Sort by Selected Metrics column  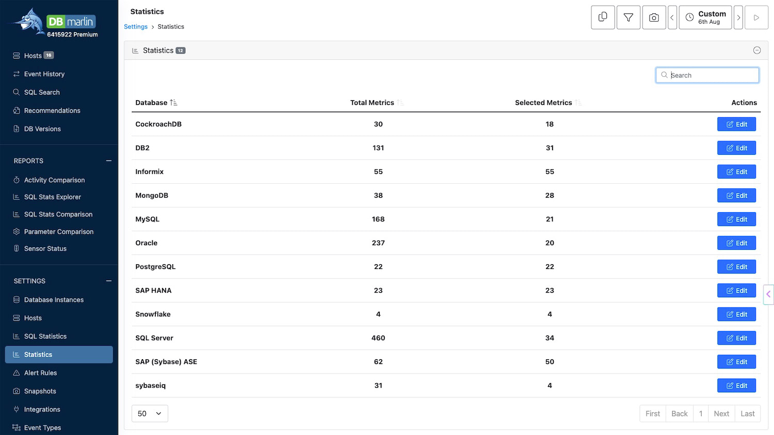click(x=549, y=103)
